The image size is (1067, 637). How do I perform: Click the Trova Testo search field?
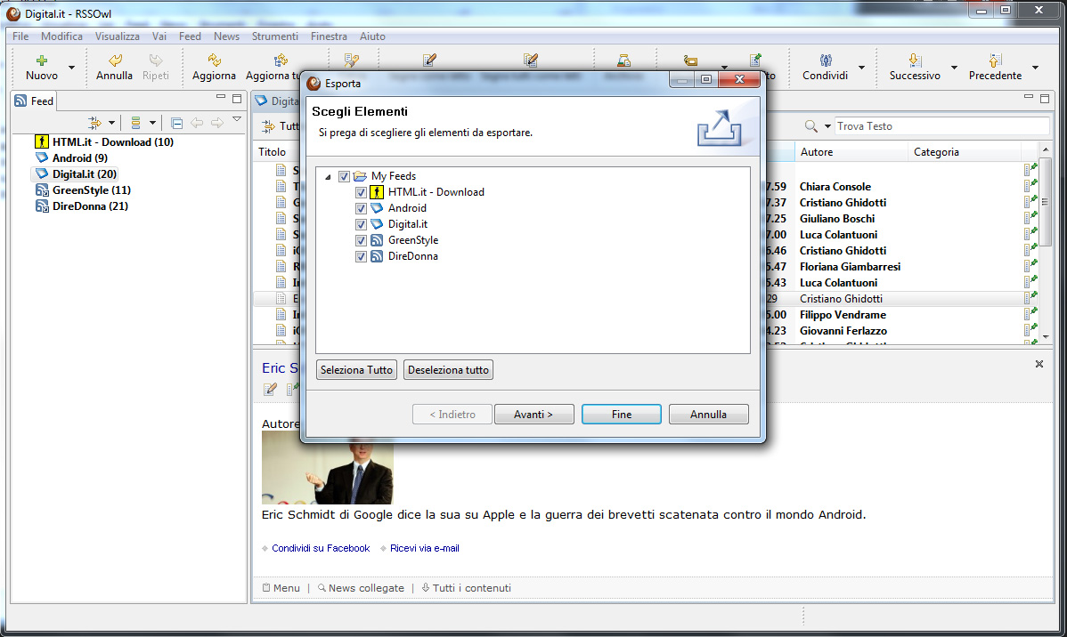941,125
